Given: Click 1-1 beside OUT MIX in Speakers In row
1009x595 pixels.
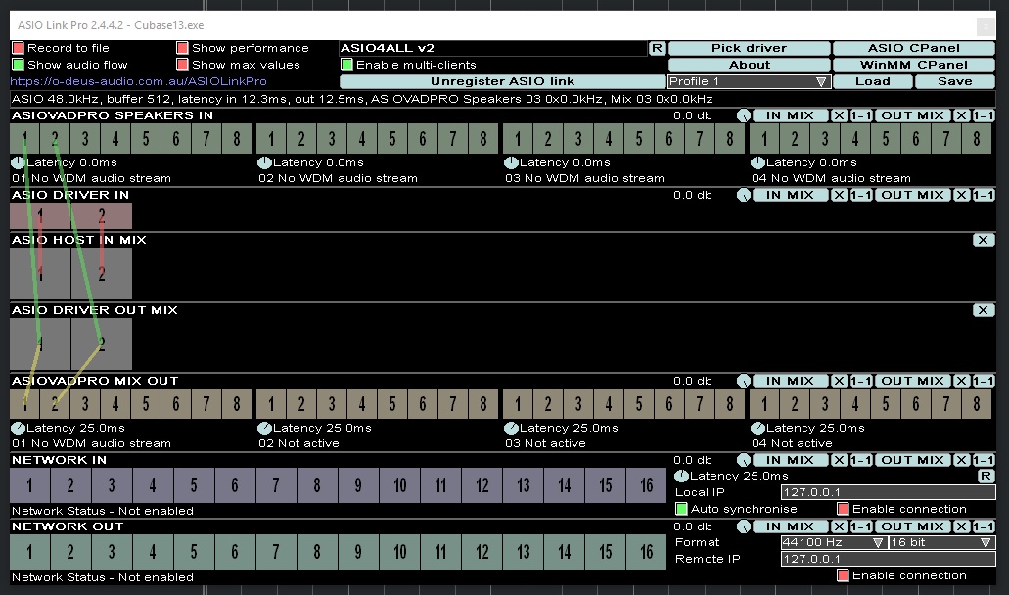Looking at the screenshot, I should pyautogui.click(x=984, y=115).
